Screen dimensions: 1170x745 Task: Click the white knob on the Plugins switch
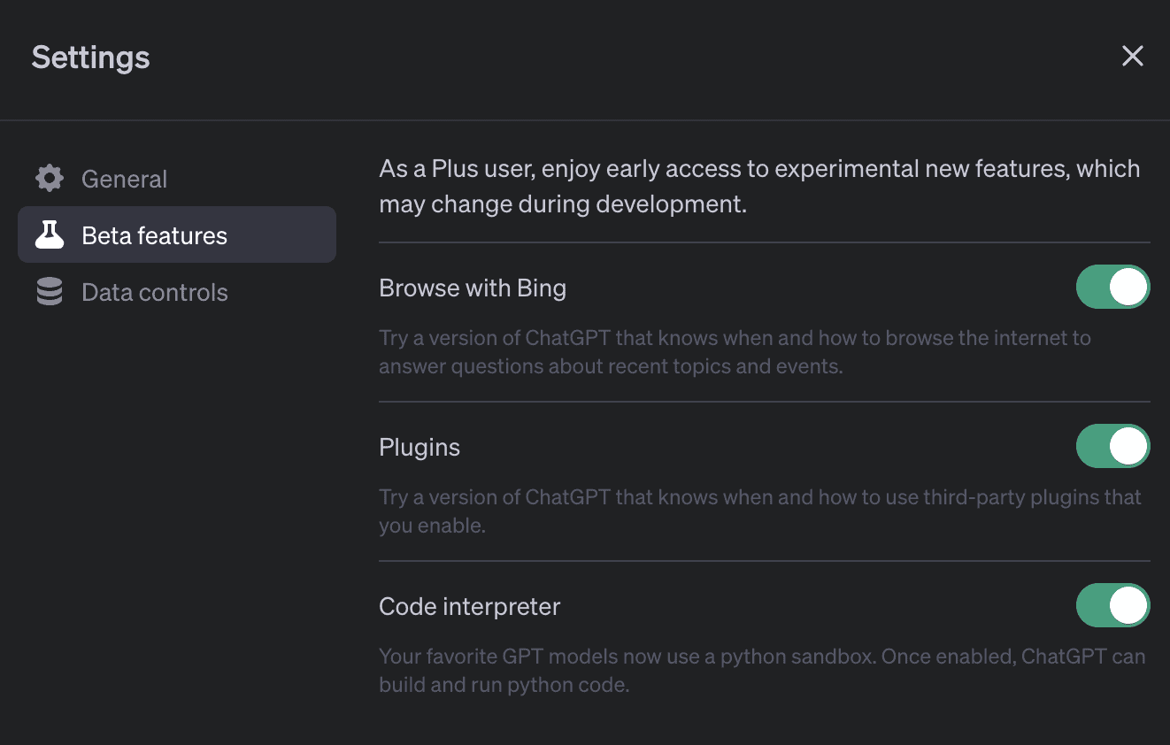click(1128, 447)
